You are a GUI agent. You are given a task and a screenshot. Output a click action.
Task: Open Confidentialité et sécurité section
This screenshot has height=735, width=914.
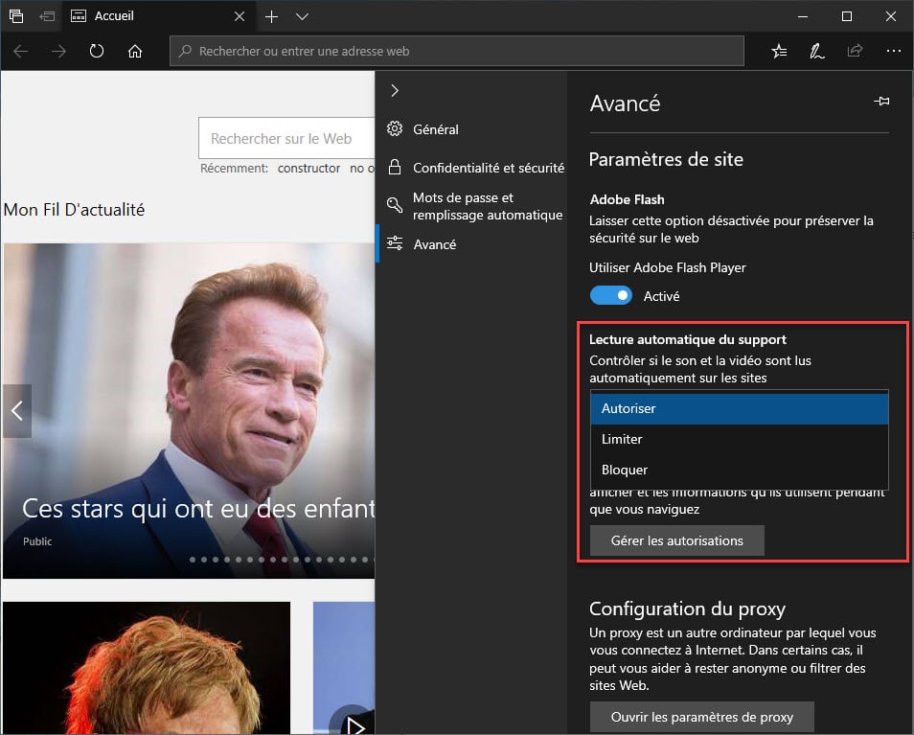(x=487, y=168)
